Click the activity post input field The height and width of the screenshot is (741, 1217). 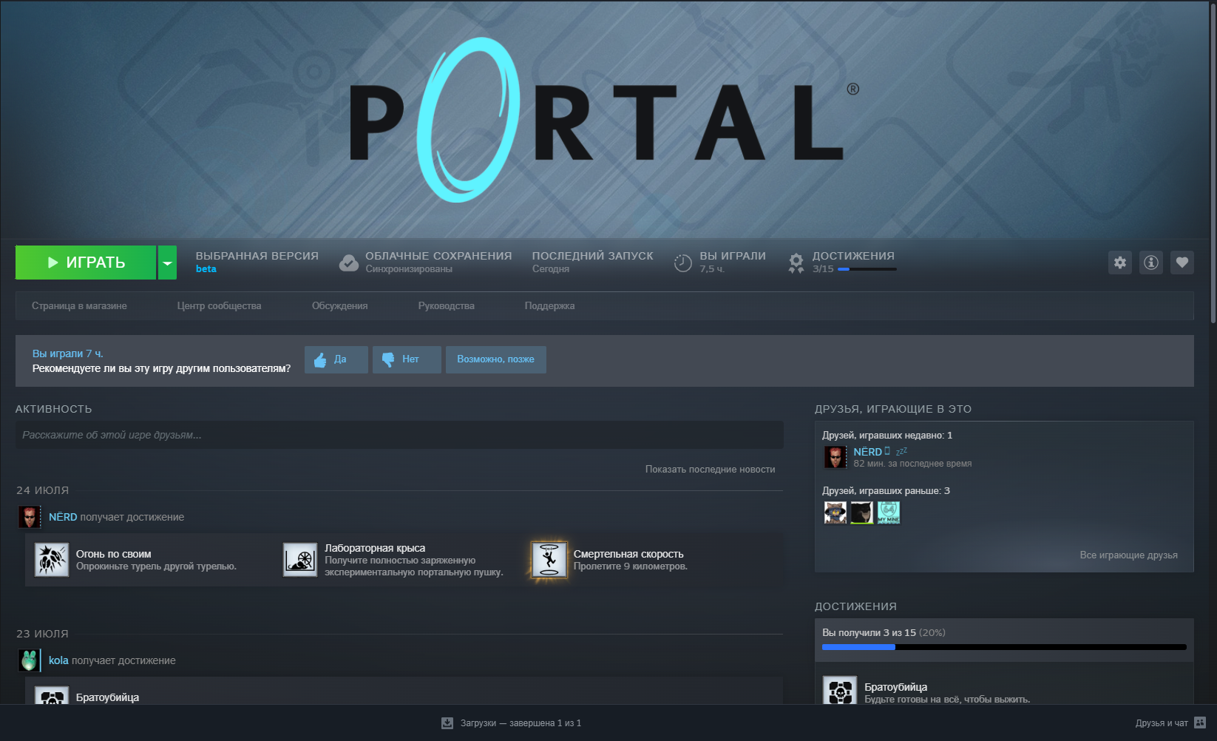399,435
